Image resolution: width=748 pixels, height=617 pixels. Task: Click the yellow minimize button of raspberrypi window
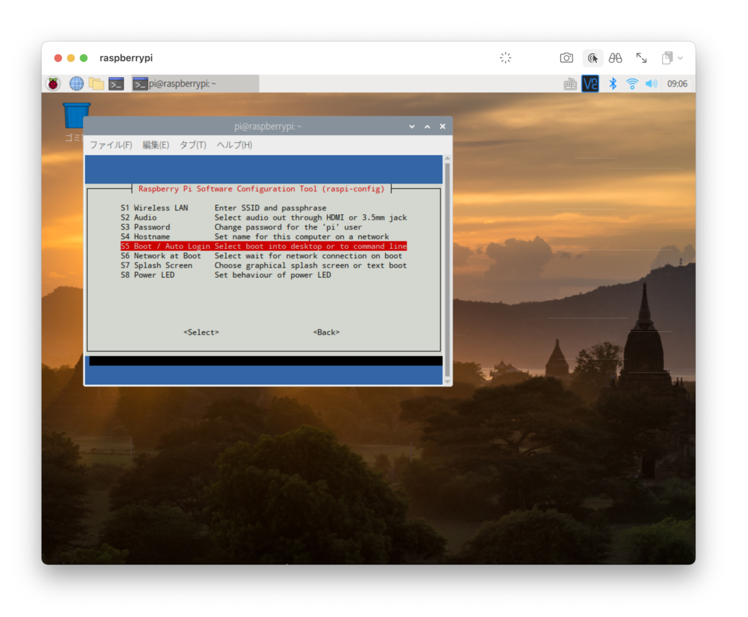coord(71,58)
